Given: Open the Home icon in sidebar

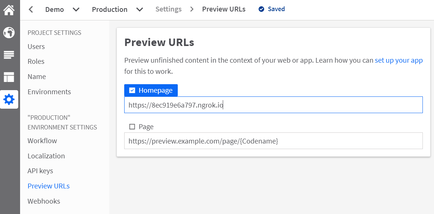Looking at the screenshot, I should (x=9, y=10).
